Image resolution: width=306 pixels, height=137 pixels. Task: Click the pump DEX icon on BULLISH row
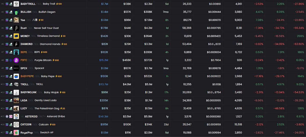coord(11,12)
